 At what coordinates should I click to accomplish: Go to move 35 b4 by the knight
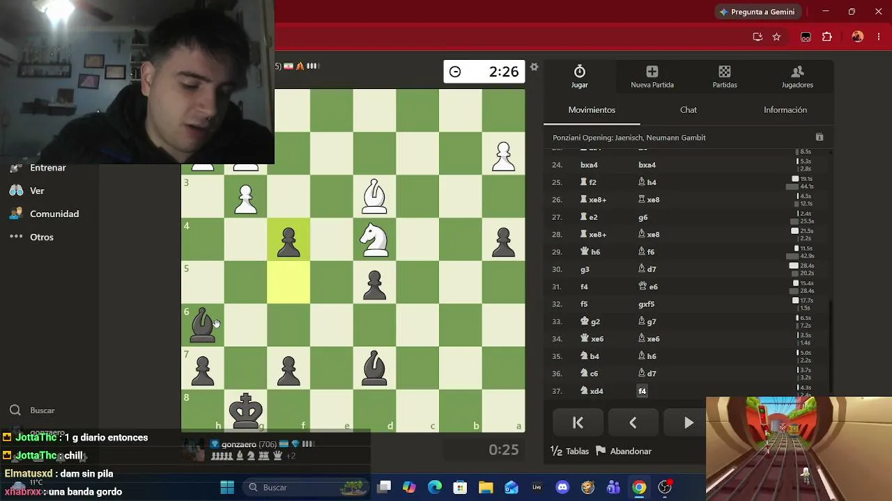tap(590, 356)
